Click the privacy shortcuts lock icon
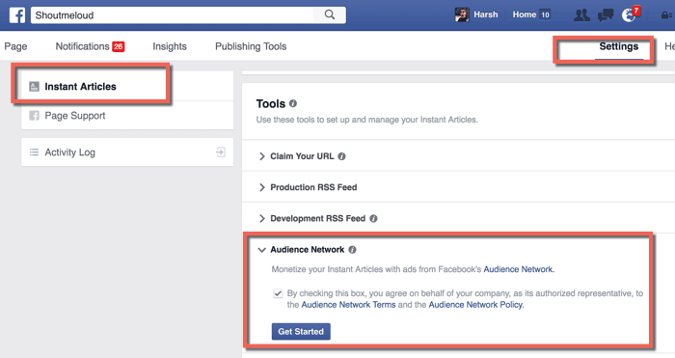This screenshot has height=358, width=675. [x=666, y=15]
